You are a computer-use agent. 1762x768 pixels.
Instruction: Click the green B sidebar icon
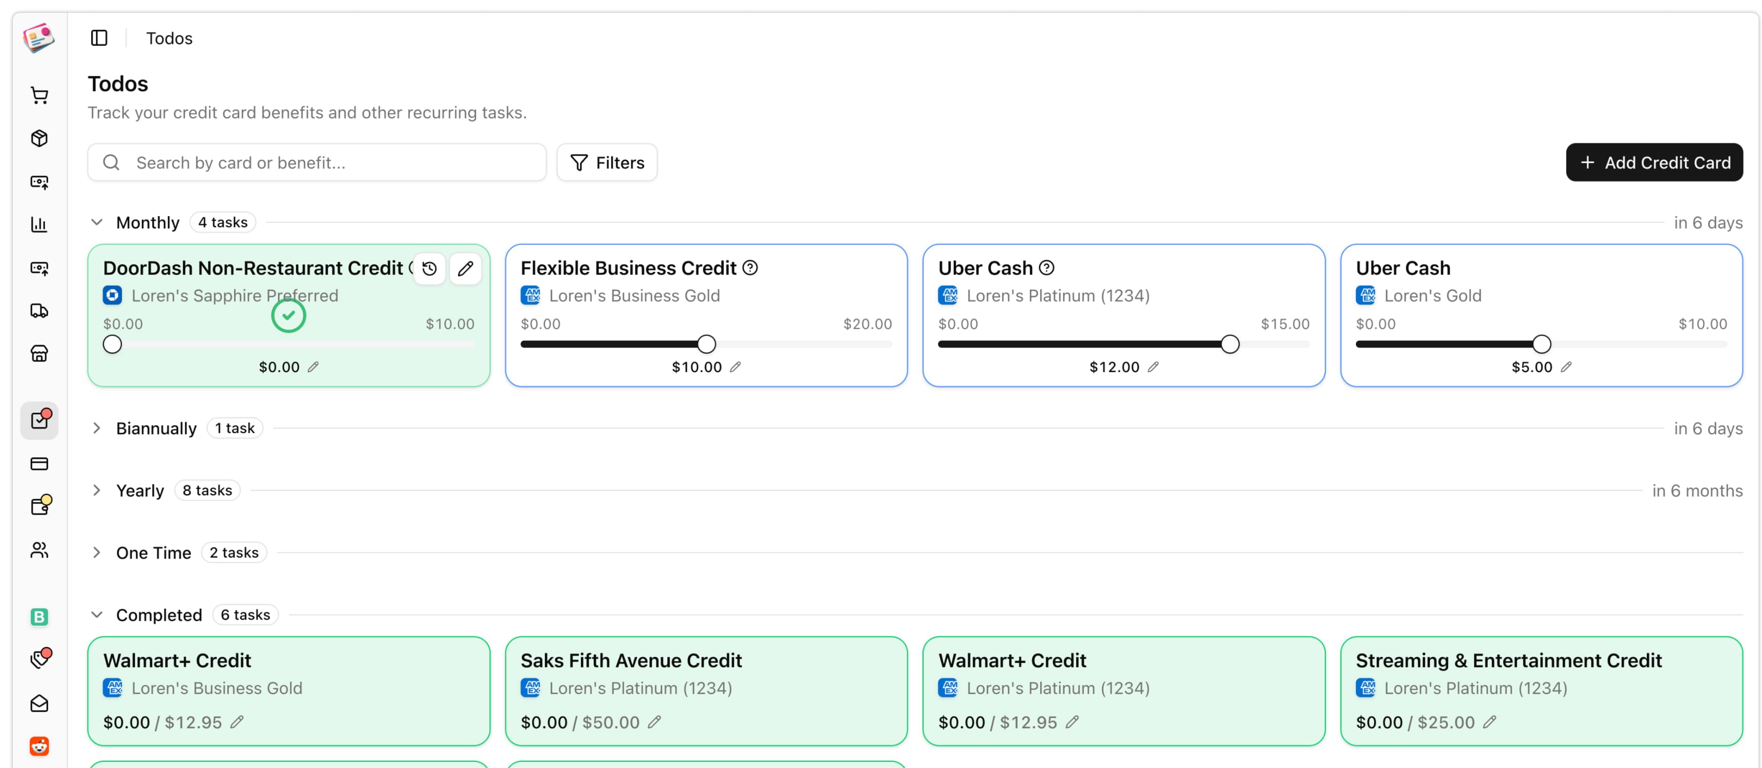(39, 617)
